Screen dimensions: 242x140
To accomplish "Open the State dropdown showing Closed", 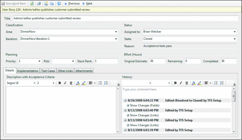I will pyautogui.click(x=234, y=39).
